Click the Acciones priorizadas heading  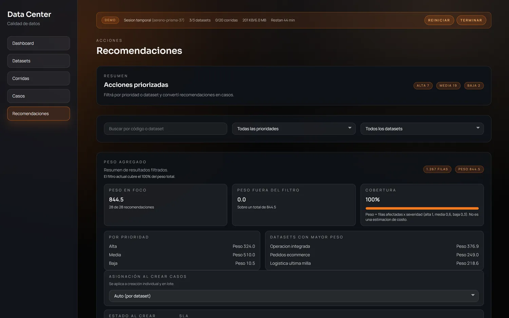coord(136,85)
